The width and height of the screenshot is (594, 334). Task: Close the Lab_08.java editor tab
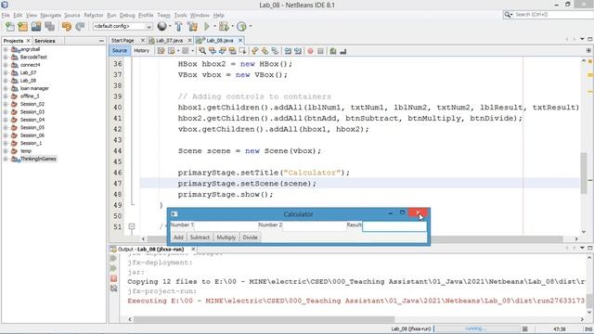240,40
